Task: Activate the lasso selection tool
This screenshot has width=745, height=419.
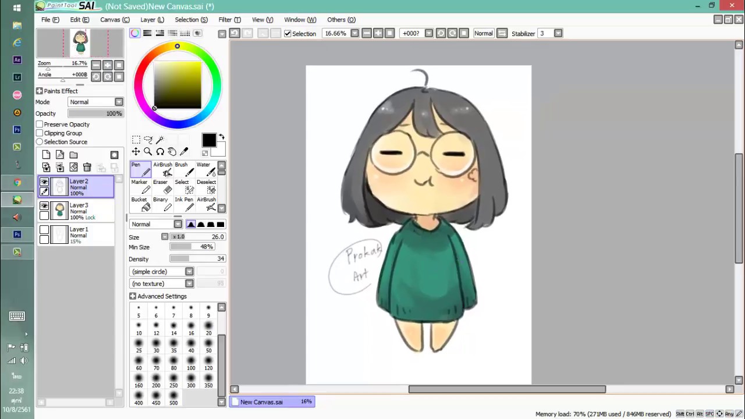Action: tap(148, 140)
